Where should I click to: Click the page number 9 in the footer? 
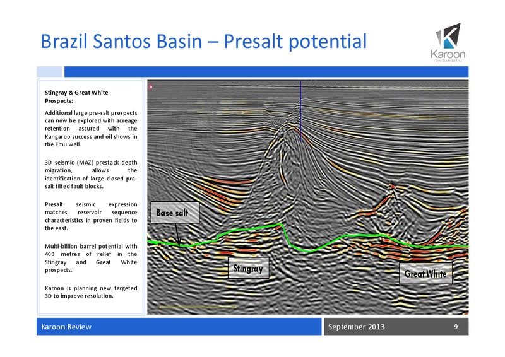coord(456,327)
